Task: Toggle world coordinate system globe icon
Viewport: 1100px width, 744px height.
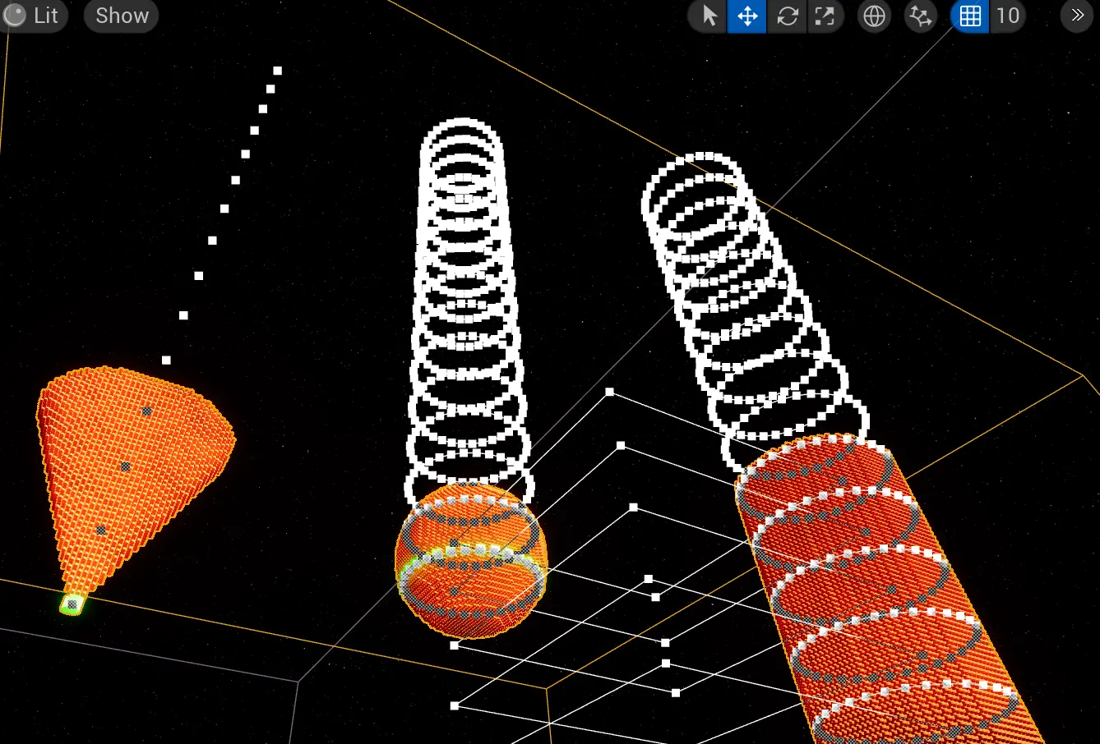Action: click(x=874, y=16)
